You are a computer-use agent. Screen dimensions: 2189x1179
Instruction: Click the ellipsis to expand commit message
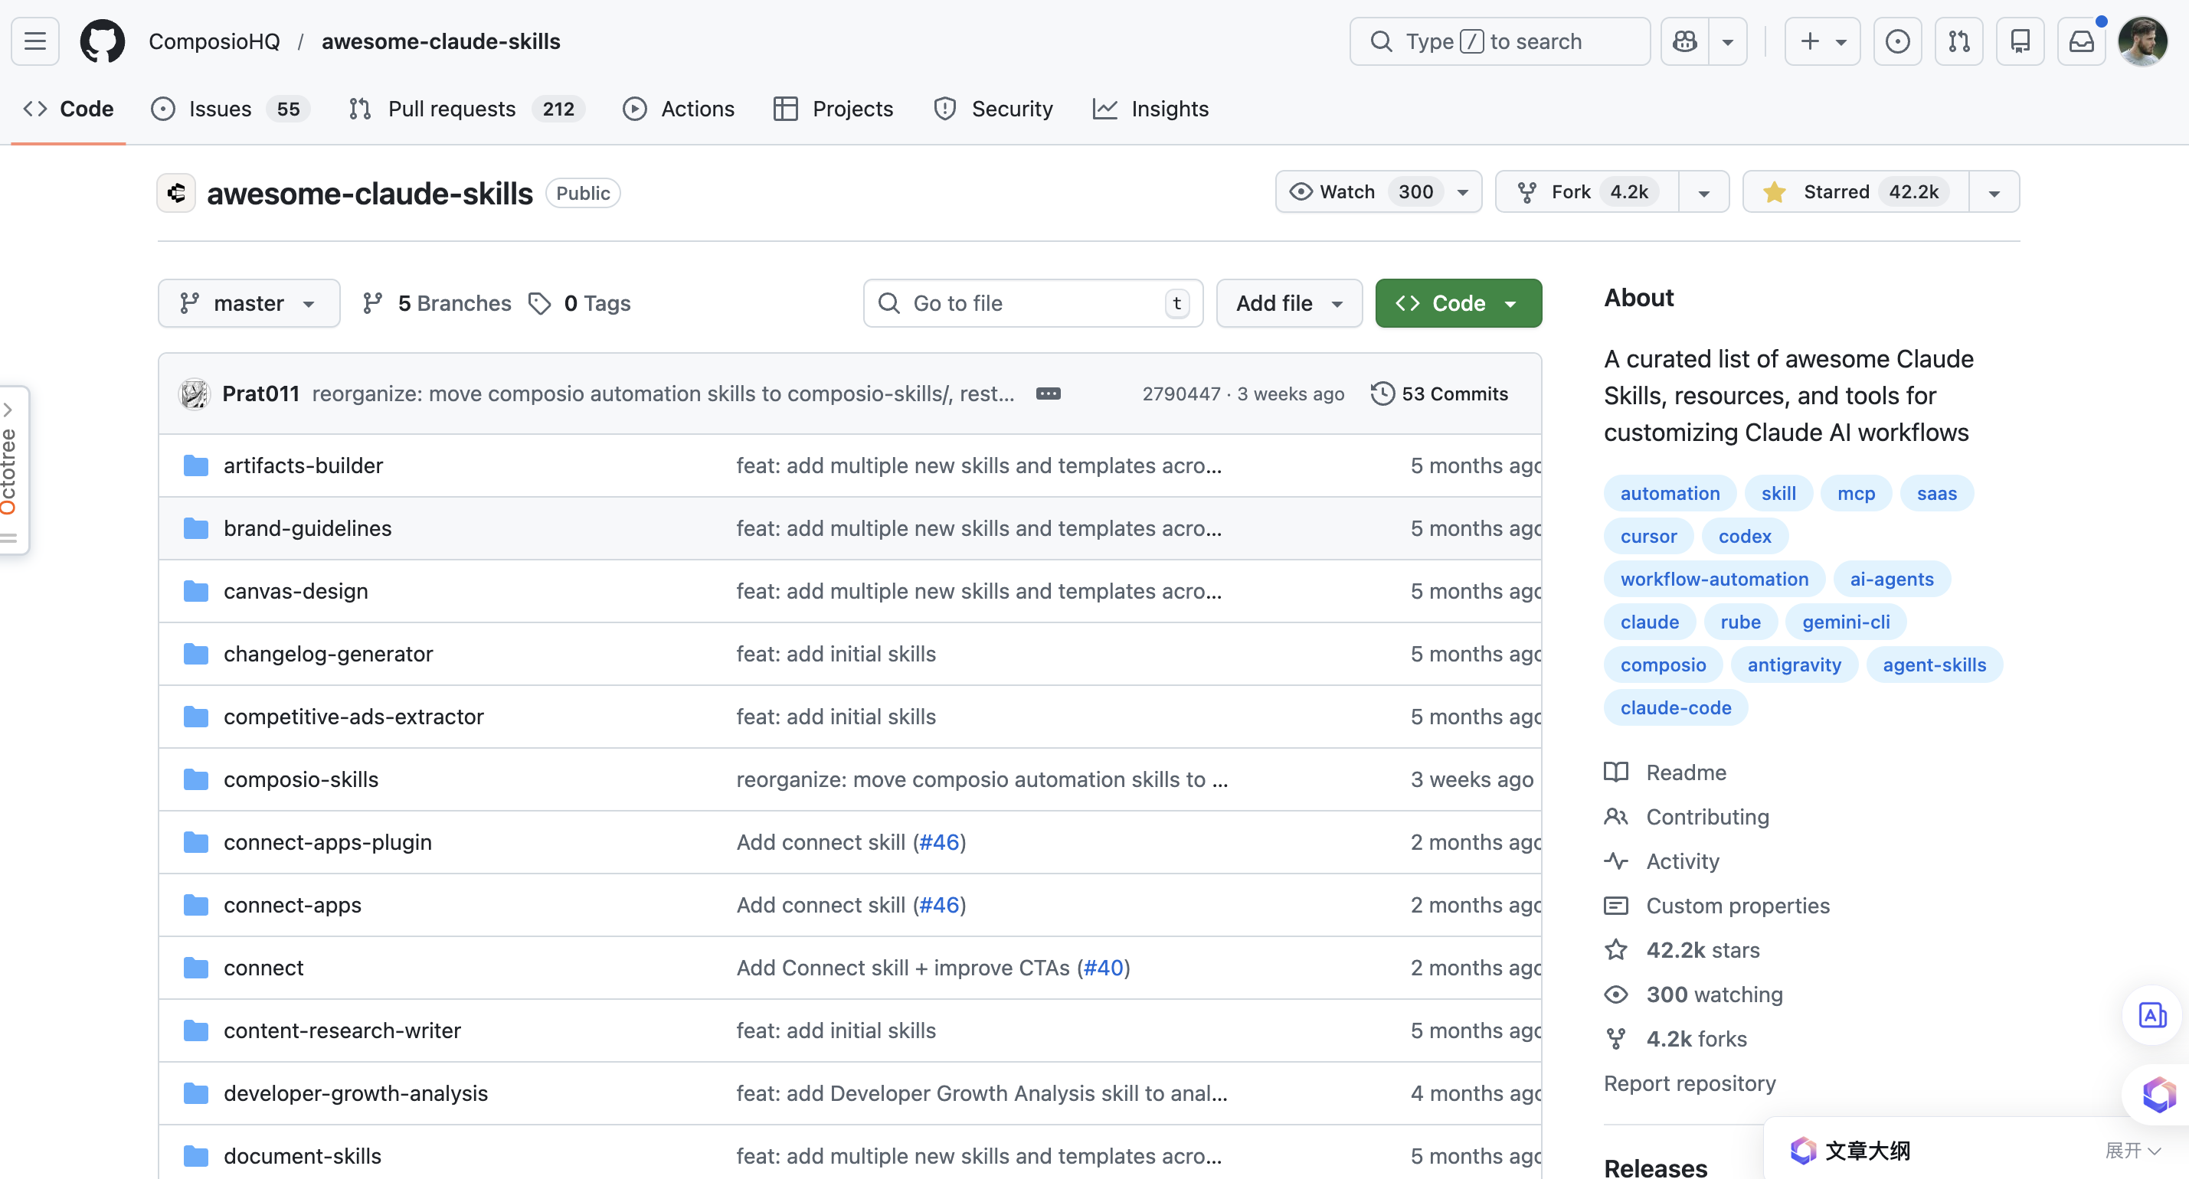1048,394
